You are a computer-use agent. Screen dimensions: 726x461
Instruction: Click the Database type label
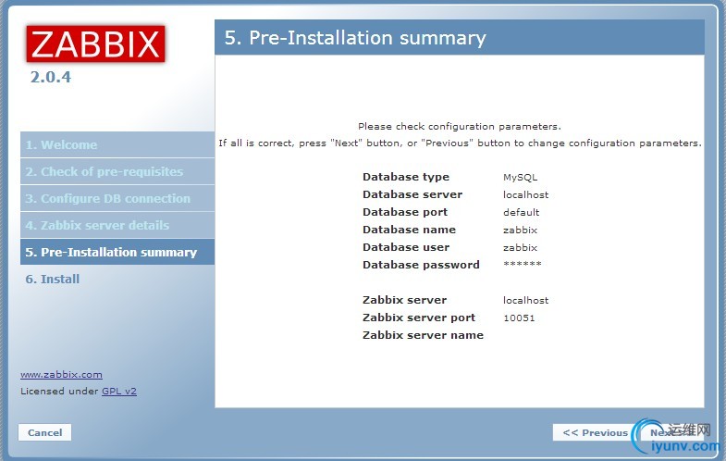click(406, 177)
